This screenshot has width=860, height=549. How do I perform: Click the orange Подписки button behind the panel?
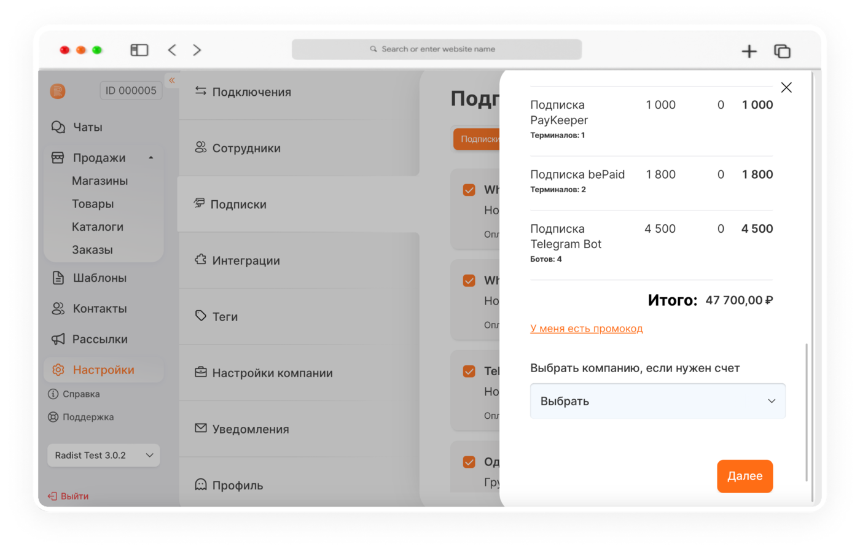coord(477,139)
